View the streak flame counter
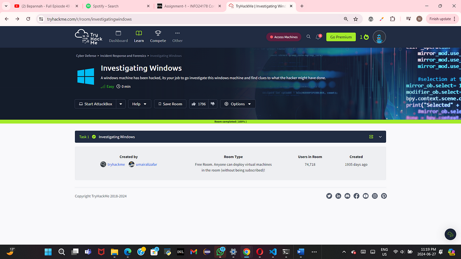 pos(364,37)
